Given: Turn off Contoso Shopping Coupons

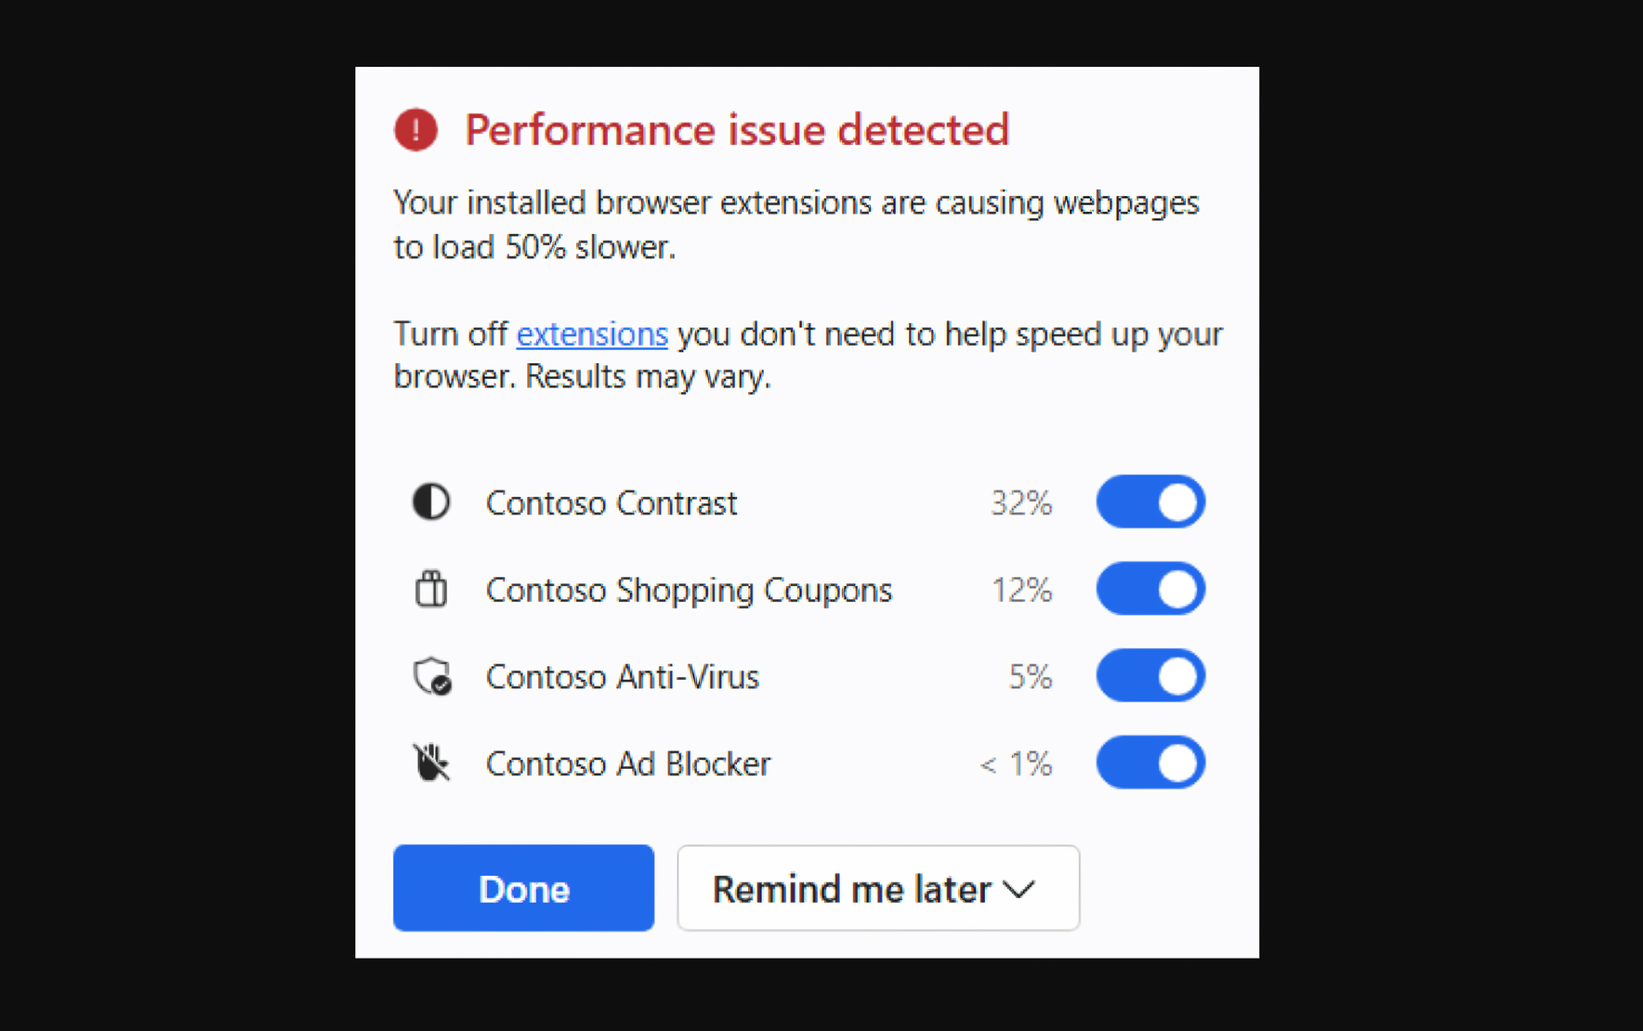Looking at the screenshot, I should [1150, 589].
